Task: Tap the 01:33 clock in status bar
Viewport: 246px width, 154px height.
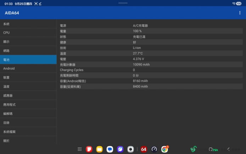Action: (9, 4)
